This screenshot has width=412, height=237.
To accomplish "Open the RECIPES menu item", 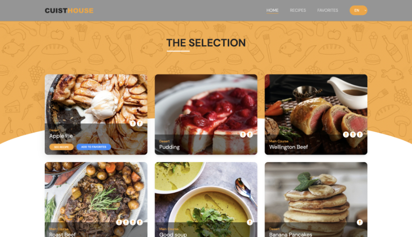I will (x=298, y=10).
